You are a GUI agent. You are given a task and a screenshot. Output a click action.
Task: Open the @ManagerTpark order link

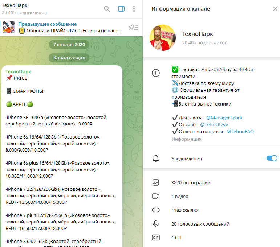(x=224, y=118)
